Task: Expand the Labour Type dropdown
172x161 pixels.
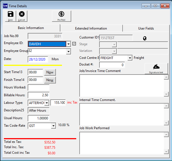Action: pyautogui.click(x=47, y=103)
